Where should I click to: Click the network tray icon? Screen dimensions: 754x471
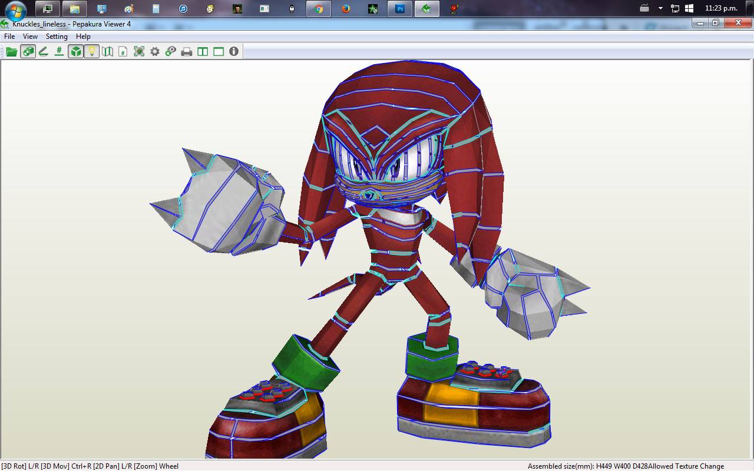(x=675, y=8)
